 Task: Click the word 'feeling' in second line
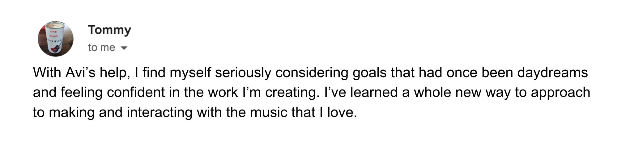tap(82, 93)
